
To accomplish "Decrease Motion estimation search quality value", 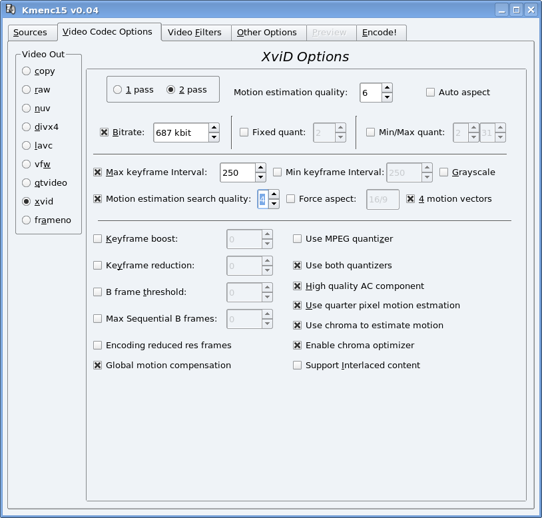I will click(274, 204).
